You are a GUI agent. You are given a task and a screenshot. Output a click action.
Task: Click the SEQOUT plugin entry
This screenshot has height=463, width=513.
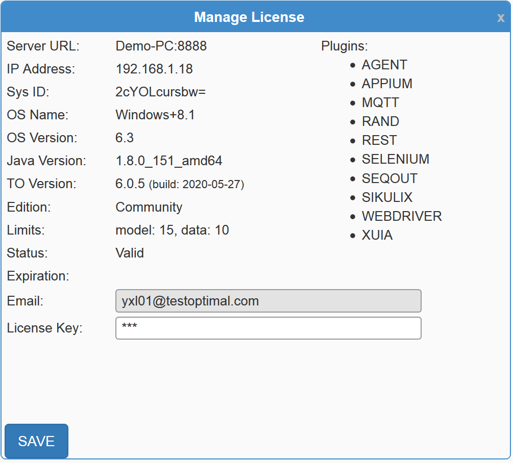click(x=389, y=178)
